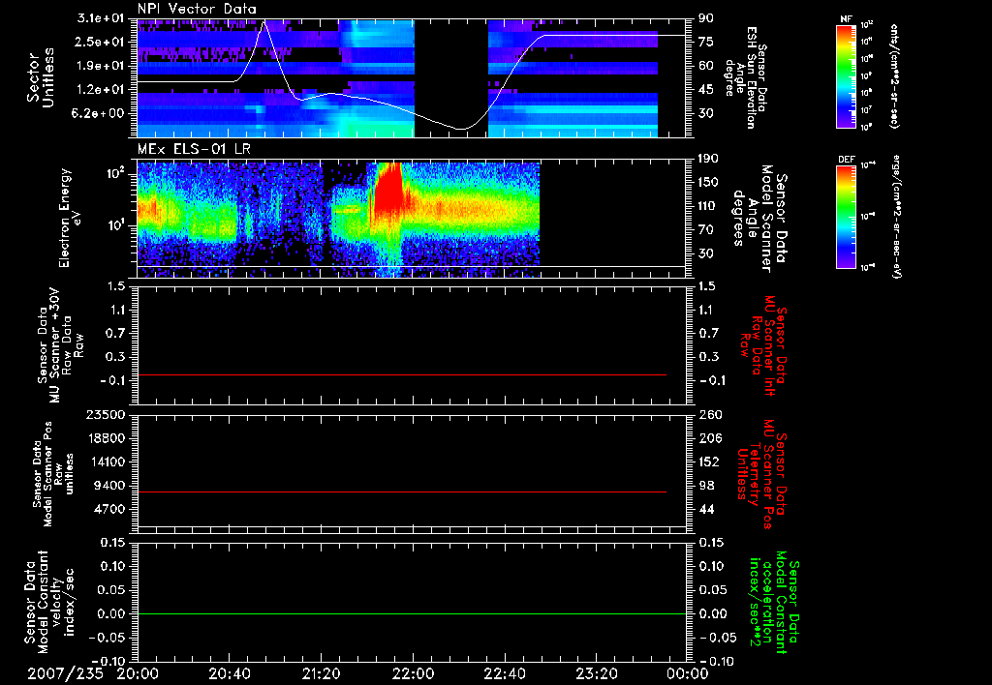
Task: Click the 9400 scanner position tick value
Action: 112,486
